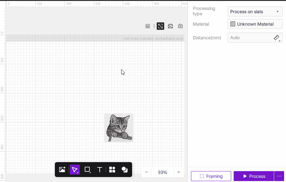Screen dimensions: 286x182
Task: Click the background image icon
Action: click(x=170, y=26)
